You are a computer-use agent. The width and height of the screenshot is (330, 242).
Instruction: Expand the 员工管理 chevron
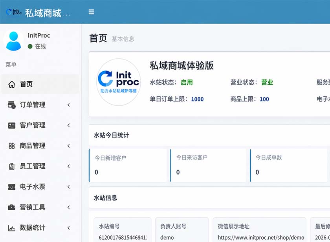pos(69,166)
